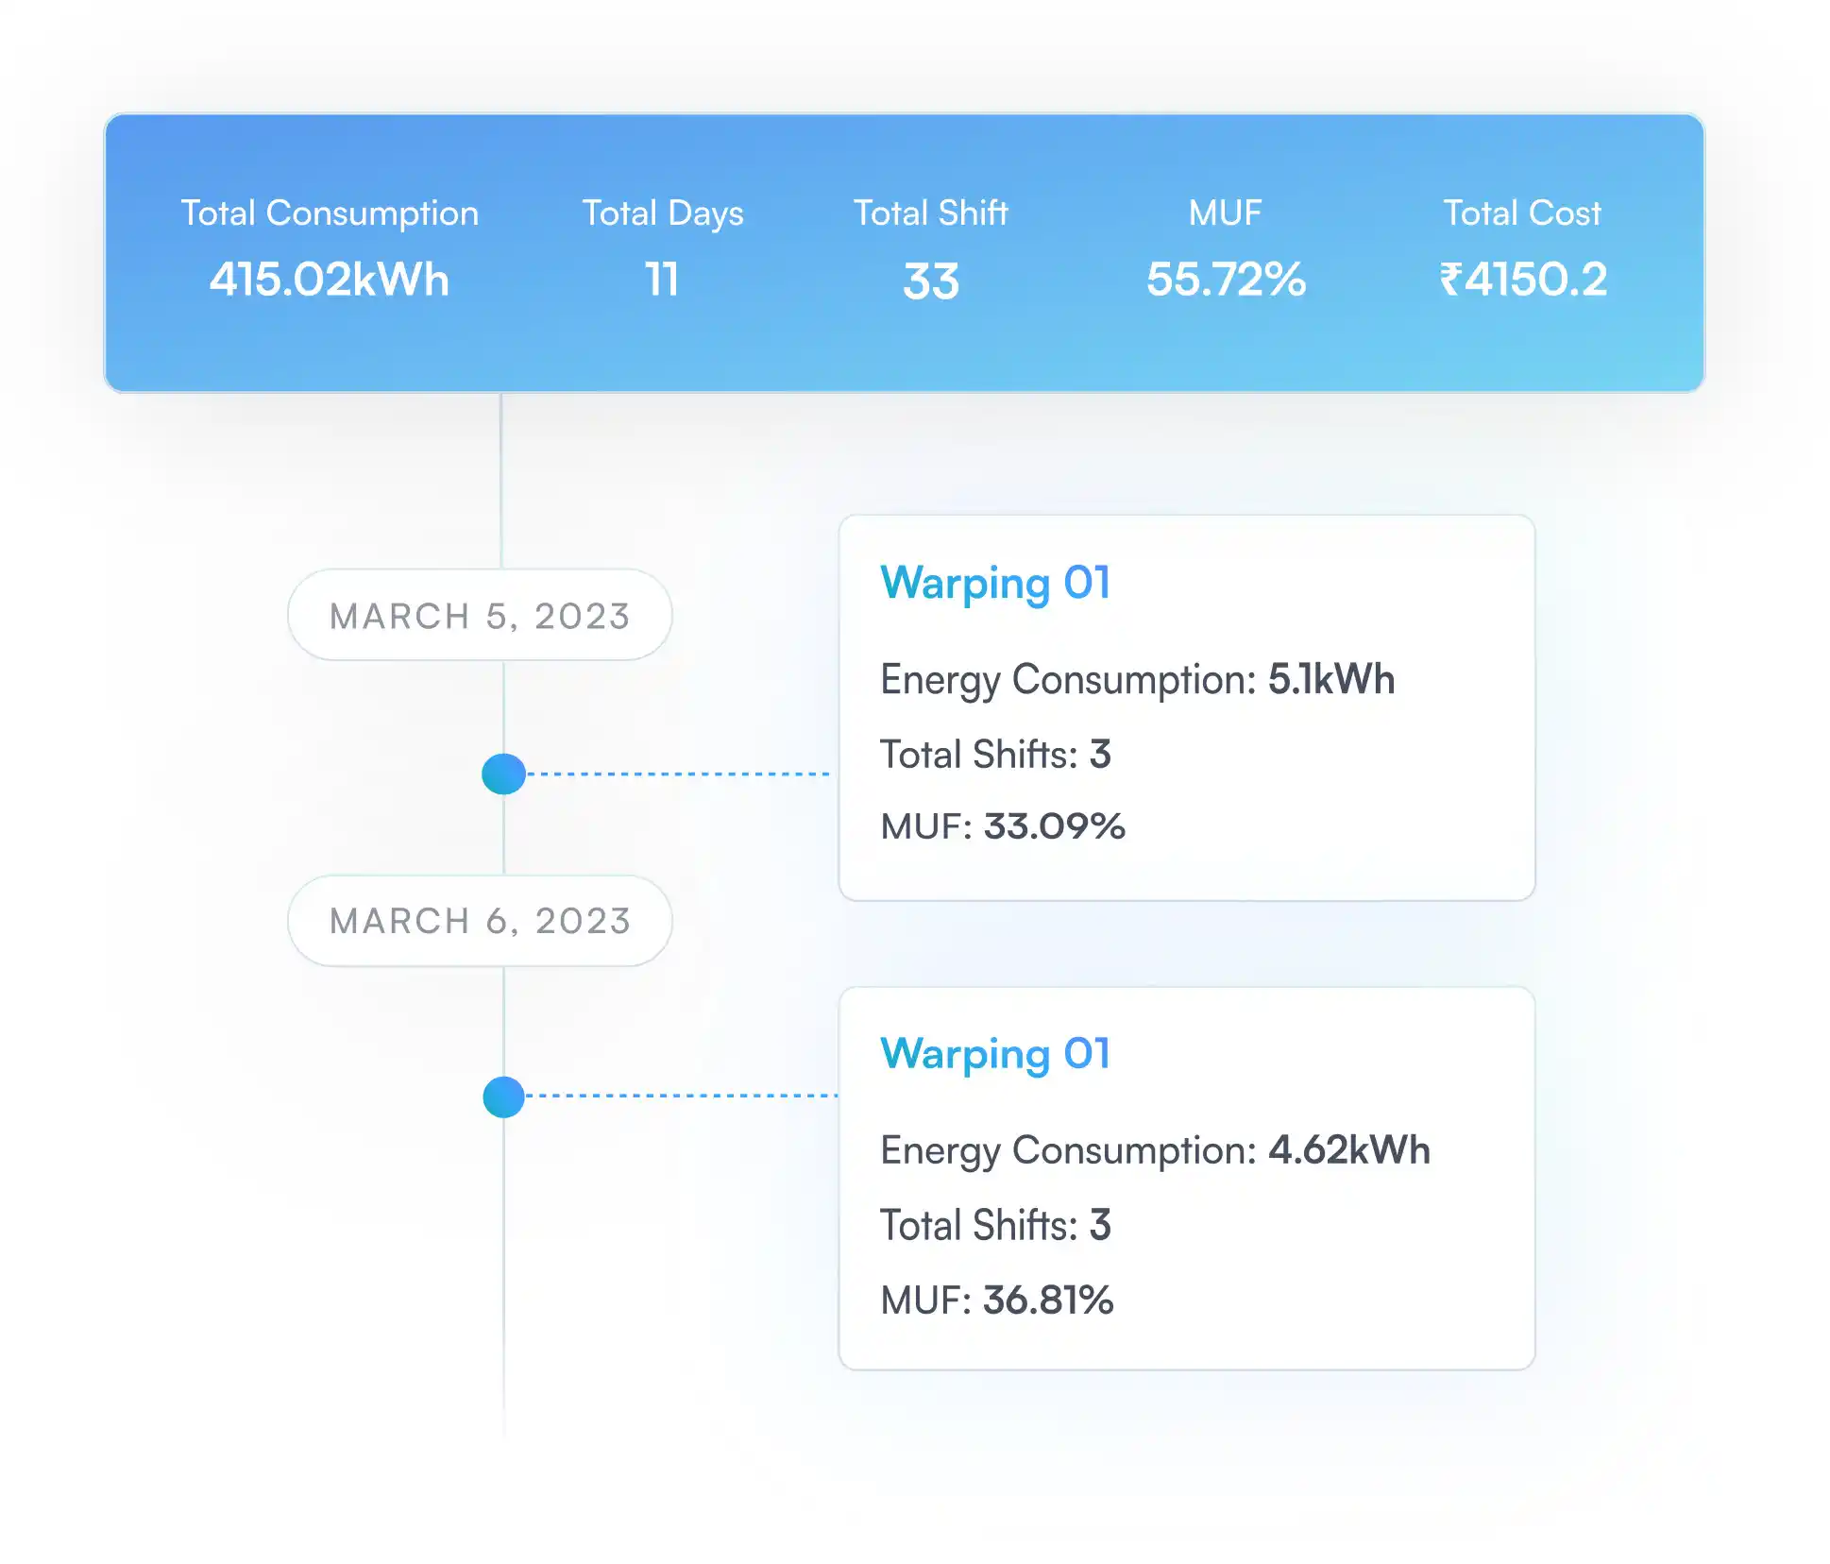
Task: Click the Total Days label
Action: (663, 213)
